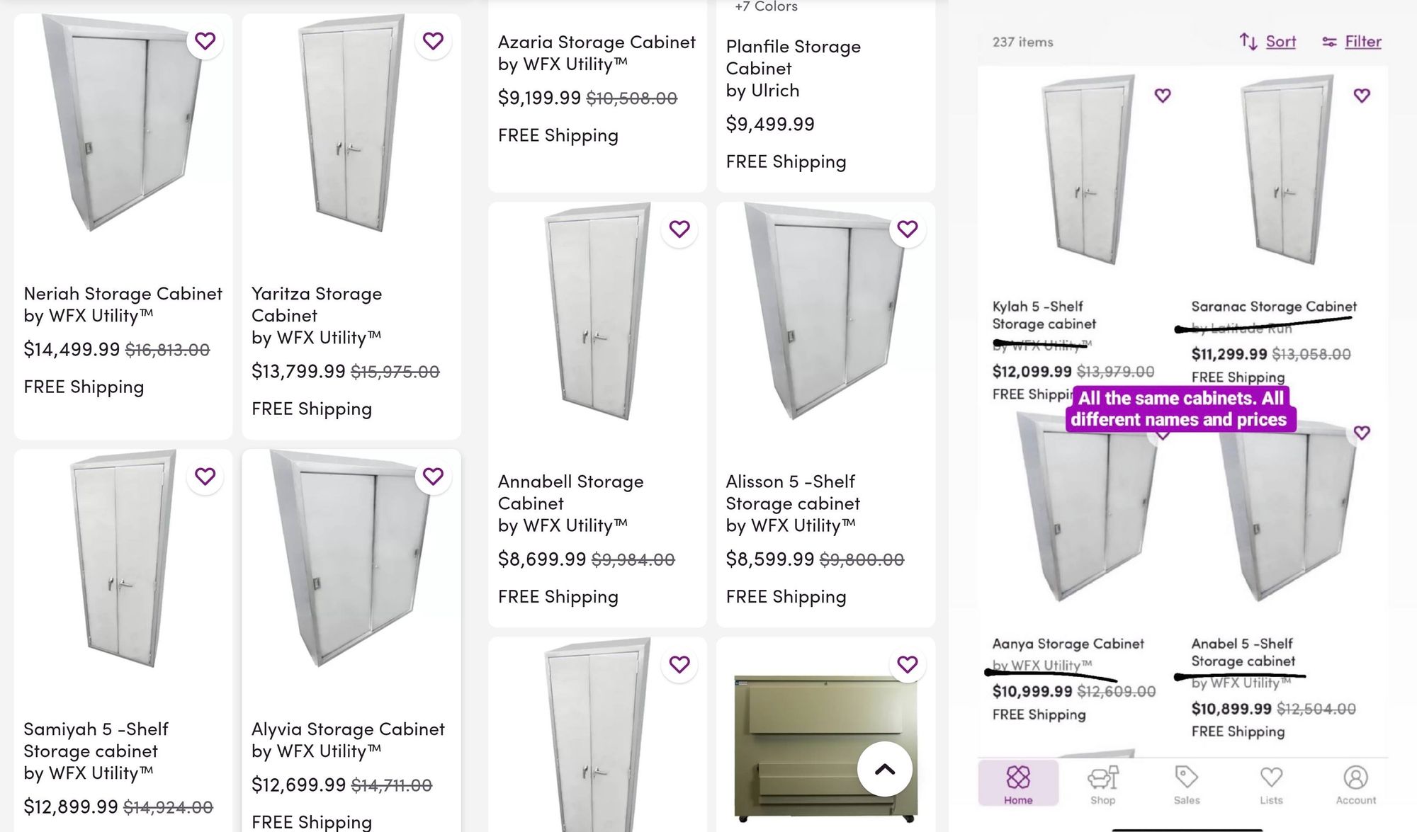
Task: Heart the Saranac Storage Cabinet
Action: tap(1362, 96)
